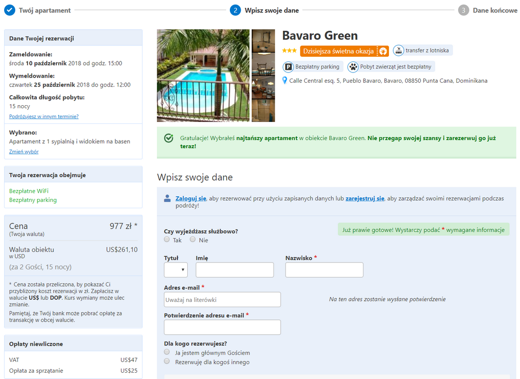This screenshot has width=520, height=379.
Task: Click the green congratulation checkmark icon
Action: 169,138
